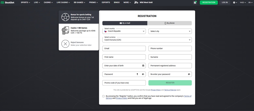
Task: Click the Email input field
Action: tap(124, 48)
